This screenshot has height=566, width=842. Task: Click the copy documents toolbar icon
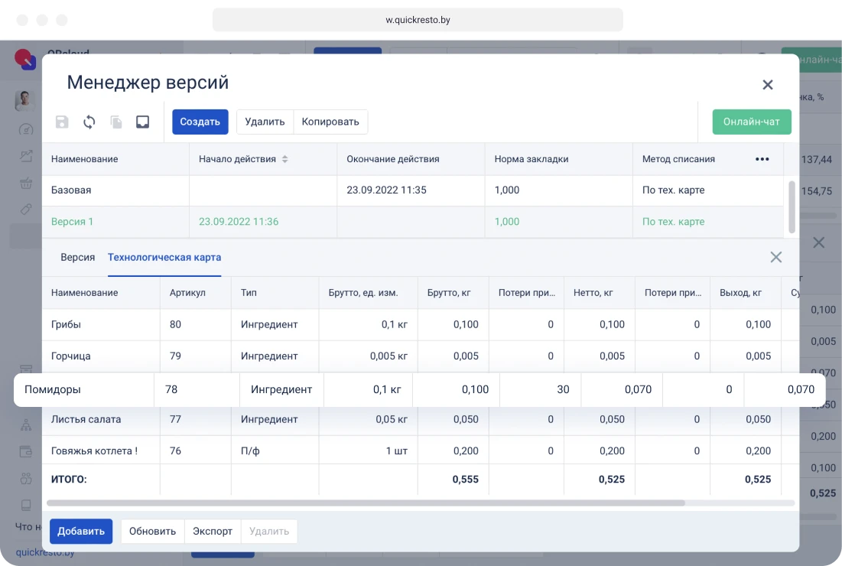[116, 122]
